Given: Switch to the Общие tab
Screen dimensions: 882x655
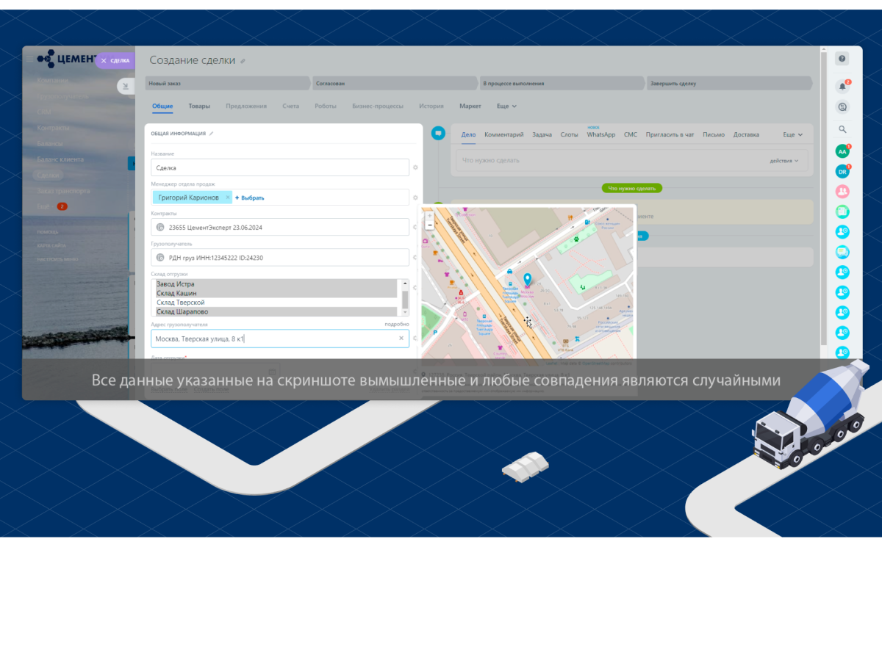Looking at the screenshot, I should coord(162,106).
